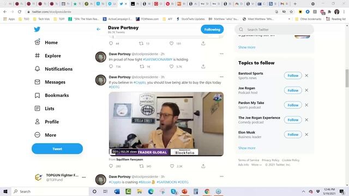349x196 pixels.
Task: Open the #SAFEMOONARMY hashtag link
Action: click(x=158, y=59)
